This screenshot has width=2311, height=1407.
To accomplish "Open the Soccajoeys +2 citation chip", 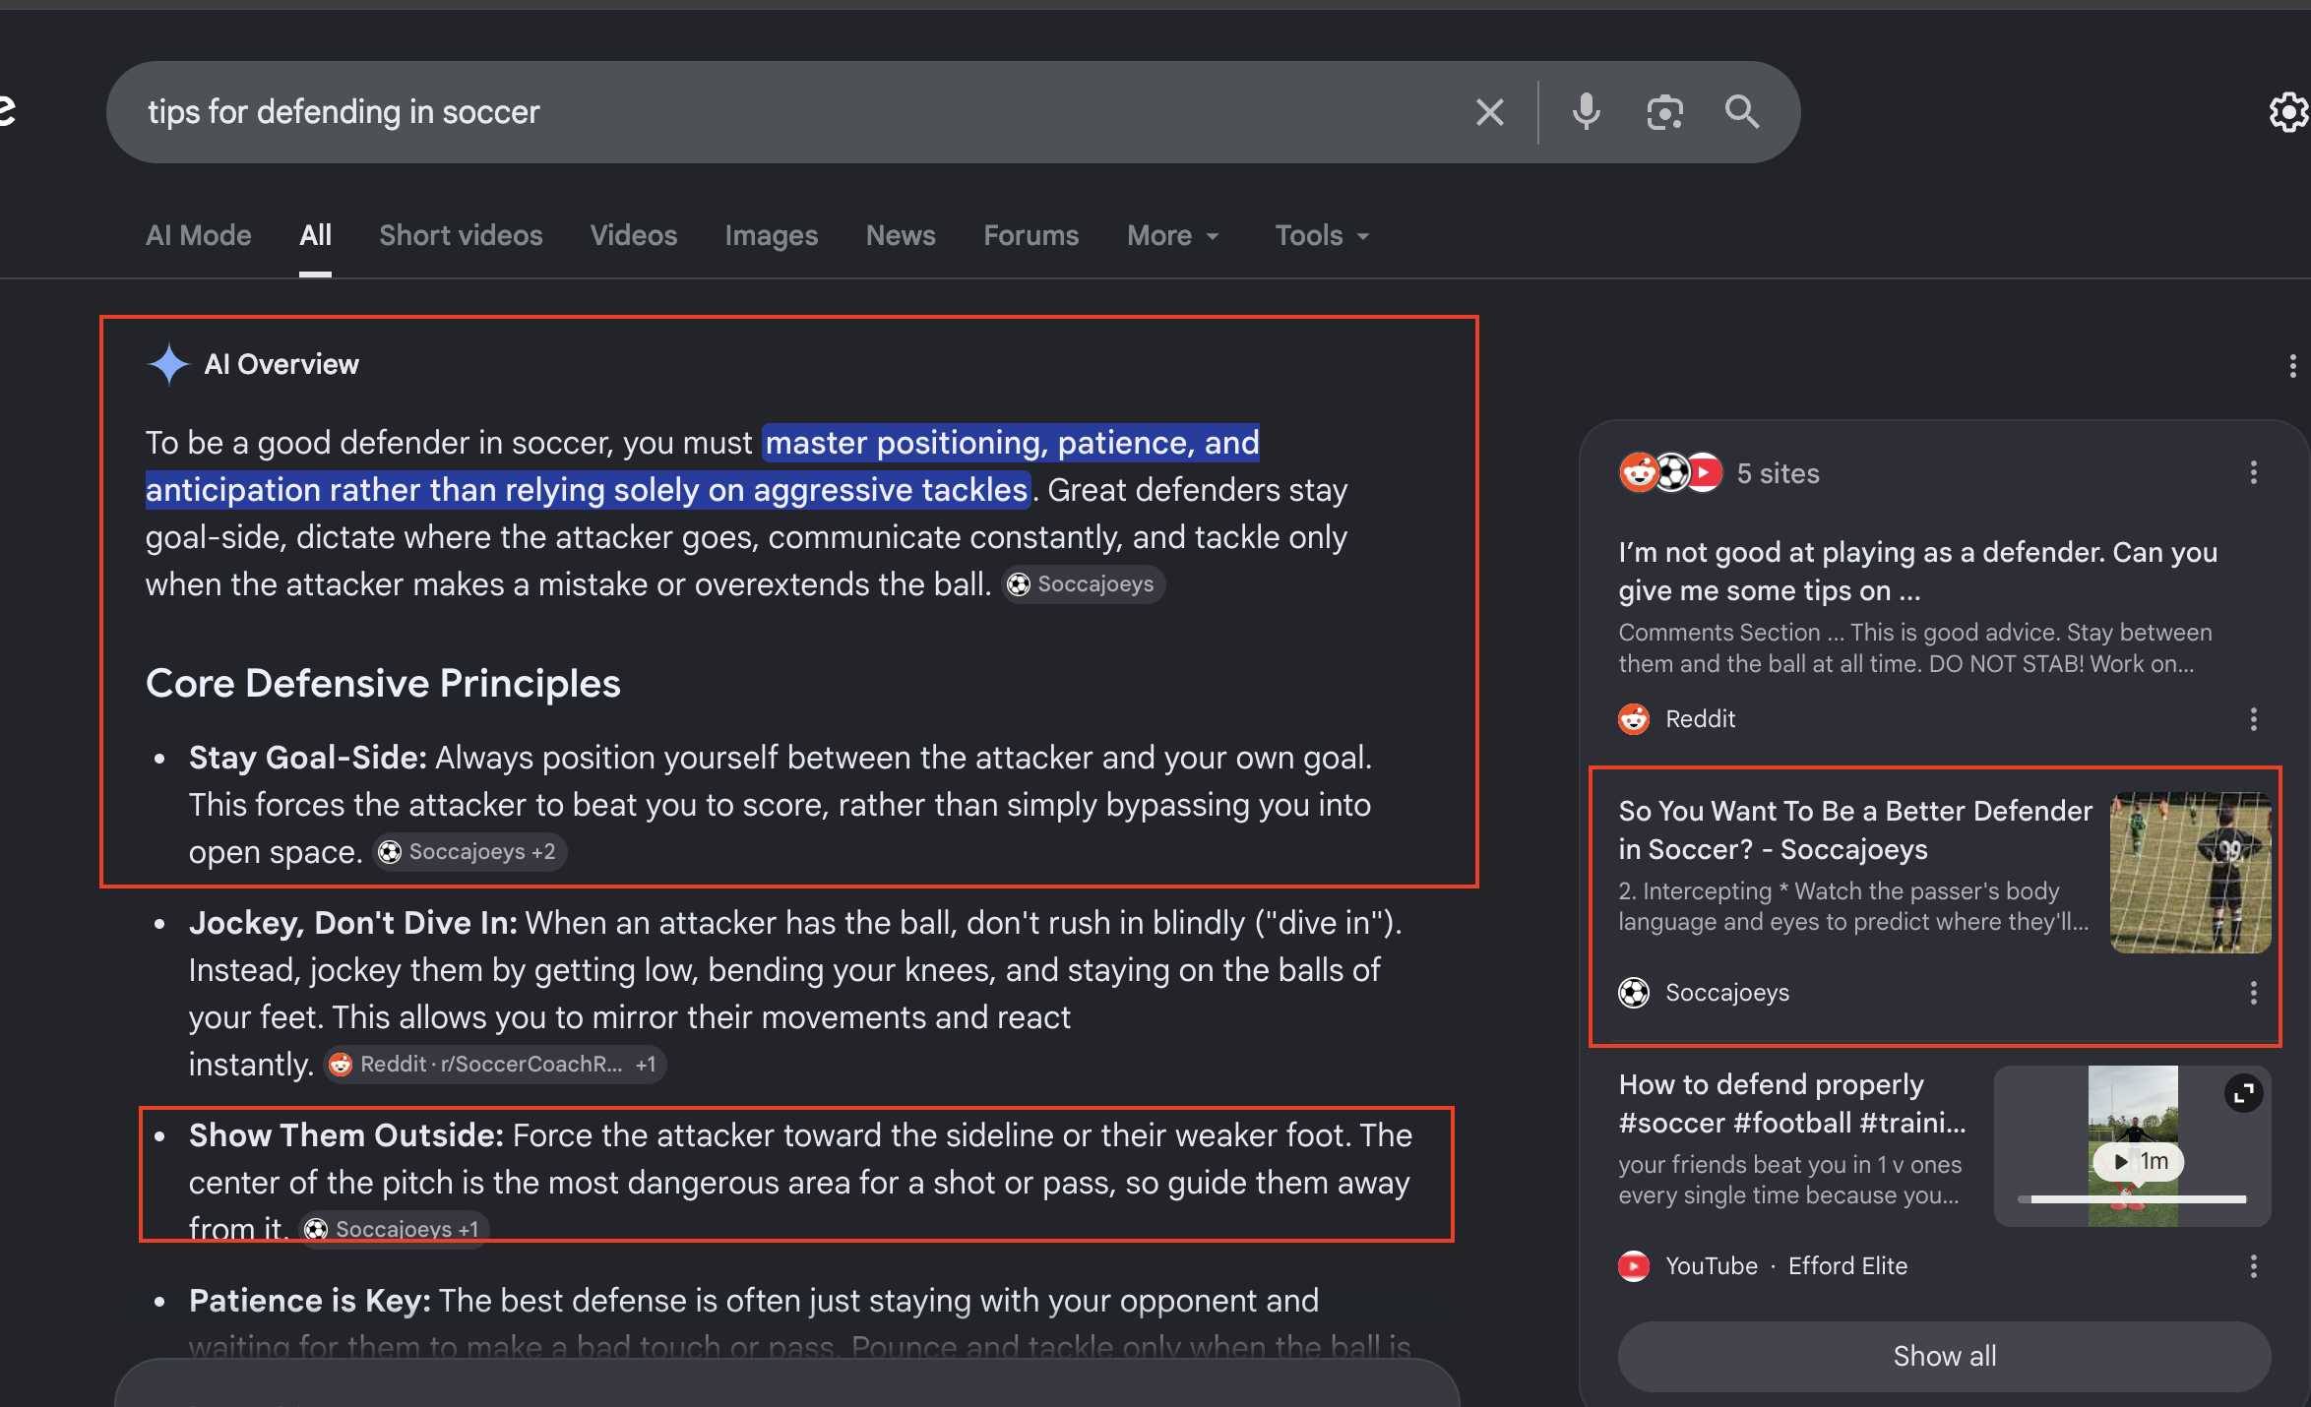I will tap(470, 852).
